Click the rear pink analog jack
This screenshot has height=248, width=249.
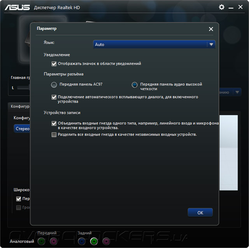(x=106, y=241)
